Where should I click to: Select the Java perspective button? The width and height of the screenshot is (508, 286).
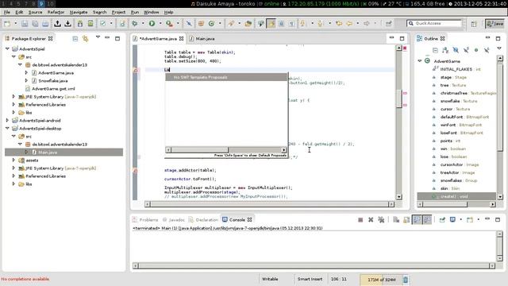point(495,24)
